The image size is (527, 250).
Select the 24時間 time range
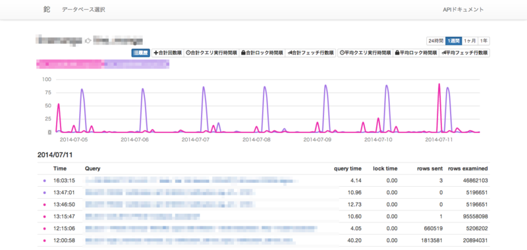pos(435,41)
